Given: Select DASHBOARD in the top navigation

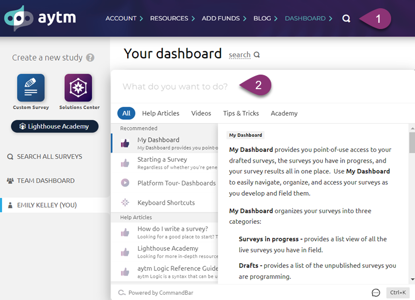Looking at the screenshot, I should tap(305, 19).
